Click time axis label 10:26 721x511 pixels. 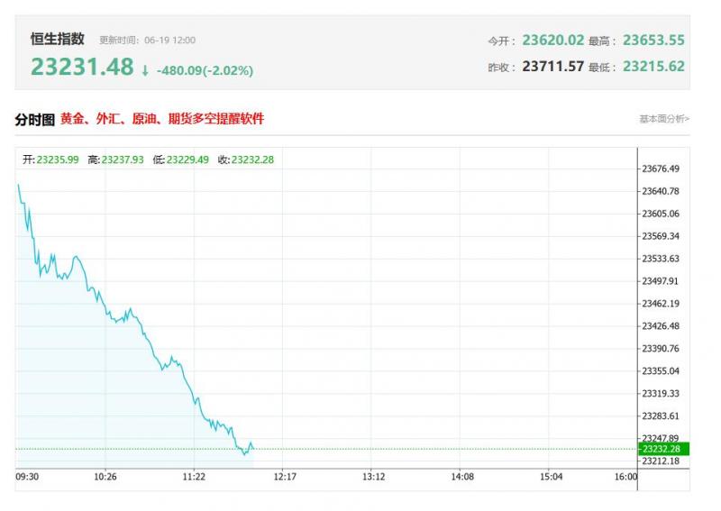click(105, 477)
